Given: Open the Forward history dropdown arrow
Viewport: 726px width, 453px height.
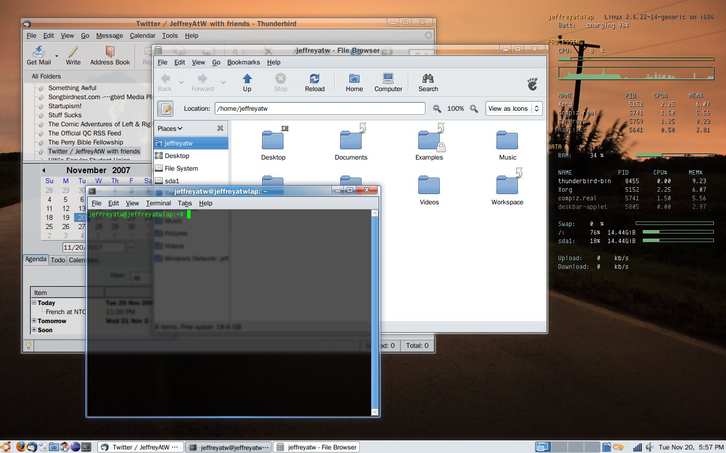Looking at the screenshot, I should (x=223, y=82).
